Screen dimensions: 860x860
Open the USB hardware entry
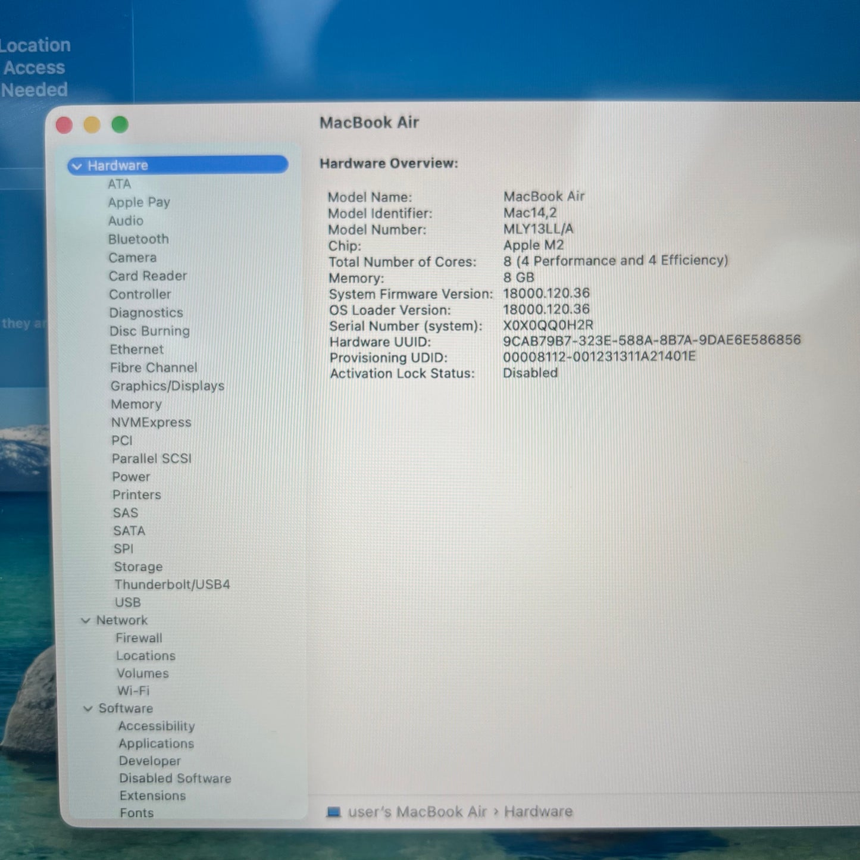pos(128,603)
